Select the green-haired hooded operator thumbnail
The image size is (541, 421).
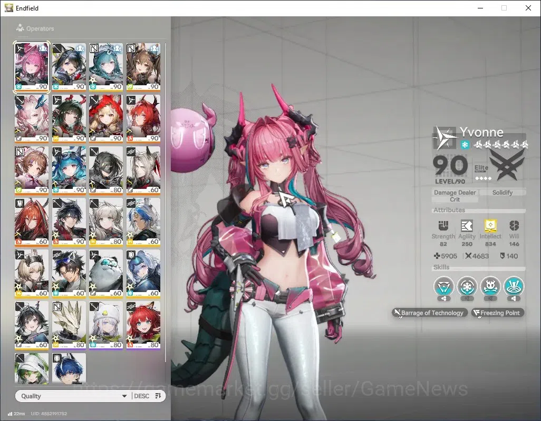(x=32, y=368)
